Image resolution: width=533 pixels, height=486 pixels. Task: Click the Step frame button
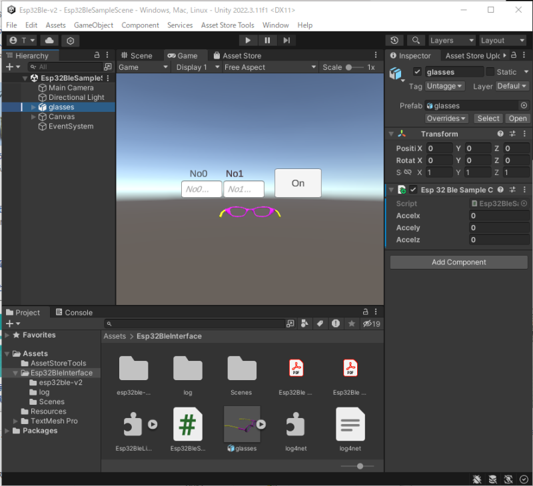click(x=286, y=41)
